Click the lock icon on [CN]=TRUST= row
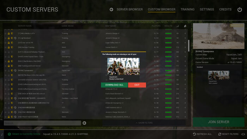Image resolution: width=247 pixels, height=139 pixels. point(9,117)
